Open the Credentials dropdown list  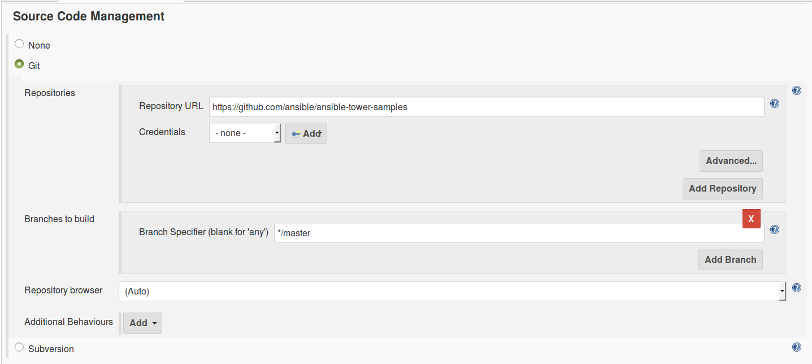[x=245, y=133]
